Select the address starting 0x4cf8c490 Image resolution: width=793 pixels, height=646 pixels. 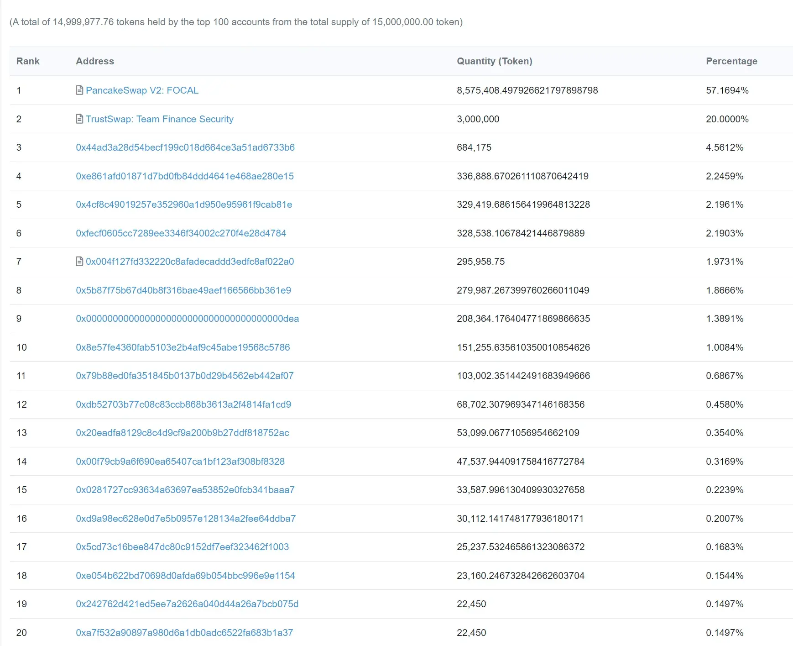pyautogui.click(x=184, y=205)
